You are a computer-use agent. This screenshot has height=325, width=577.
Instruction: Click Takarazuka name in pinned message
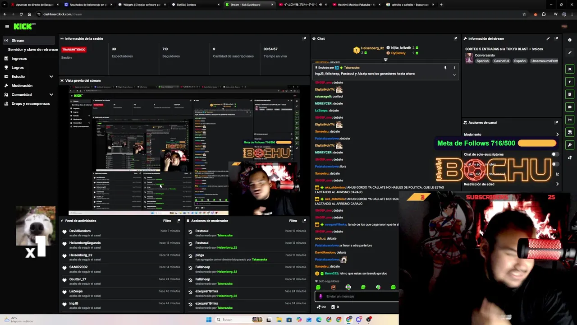[x=352, y=68]
